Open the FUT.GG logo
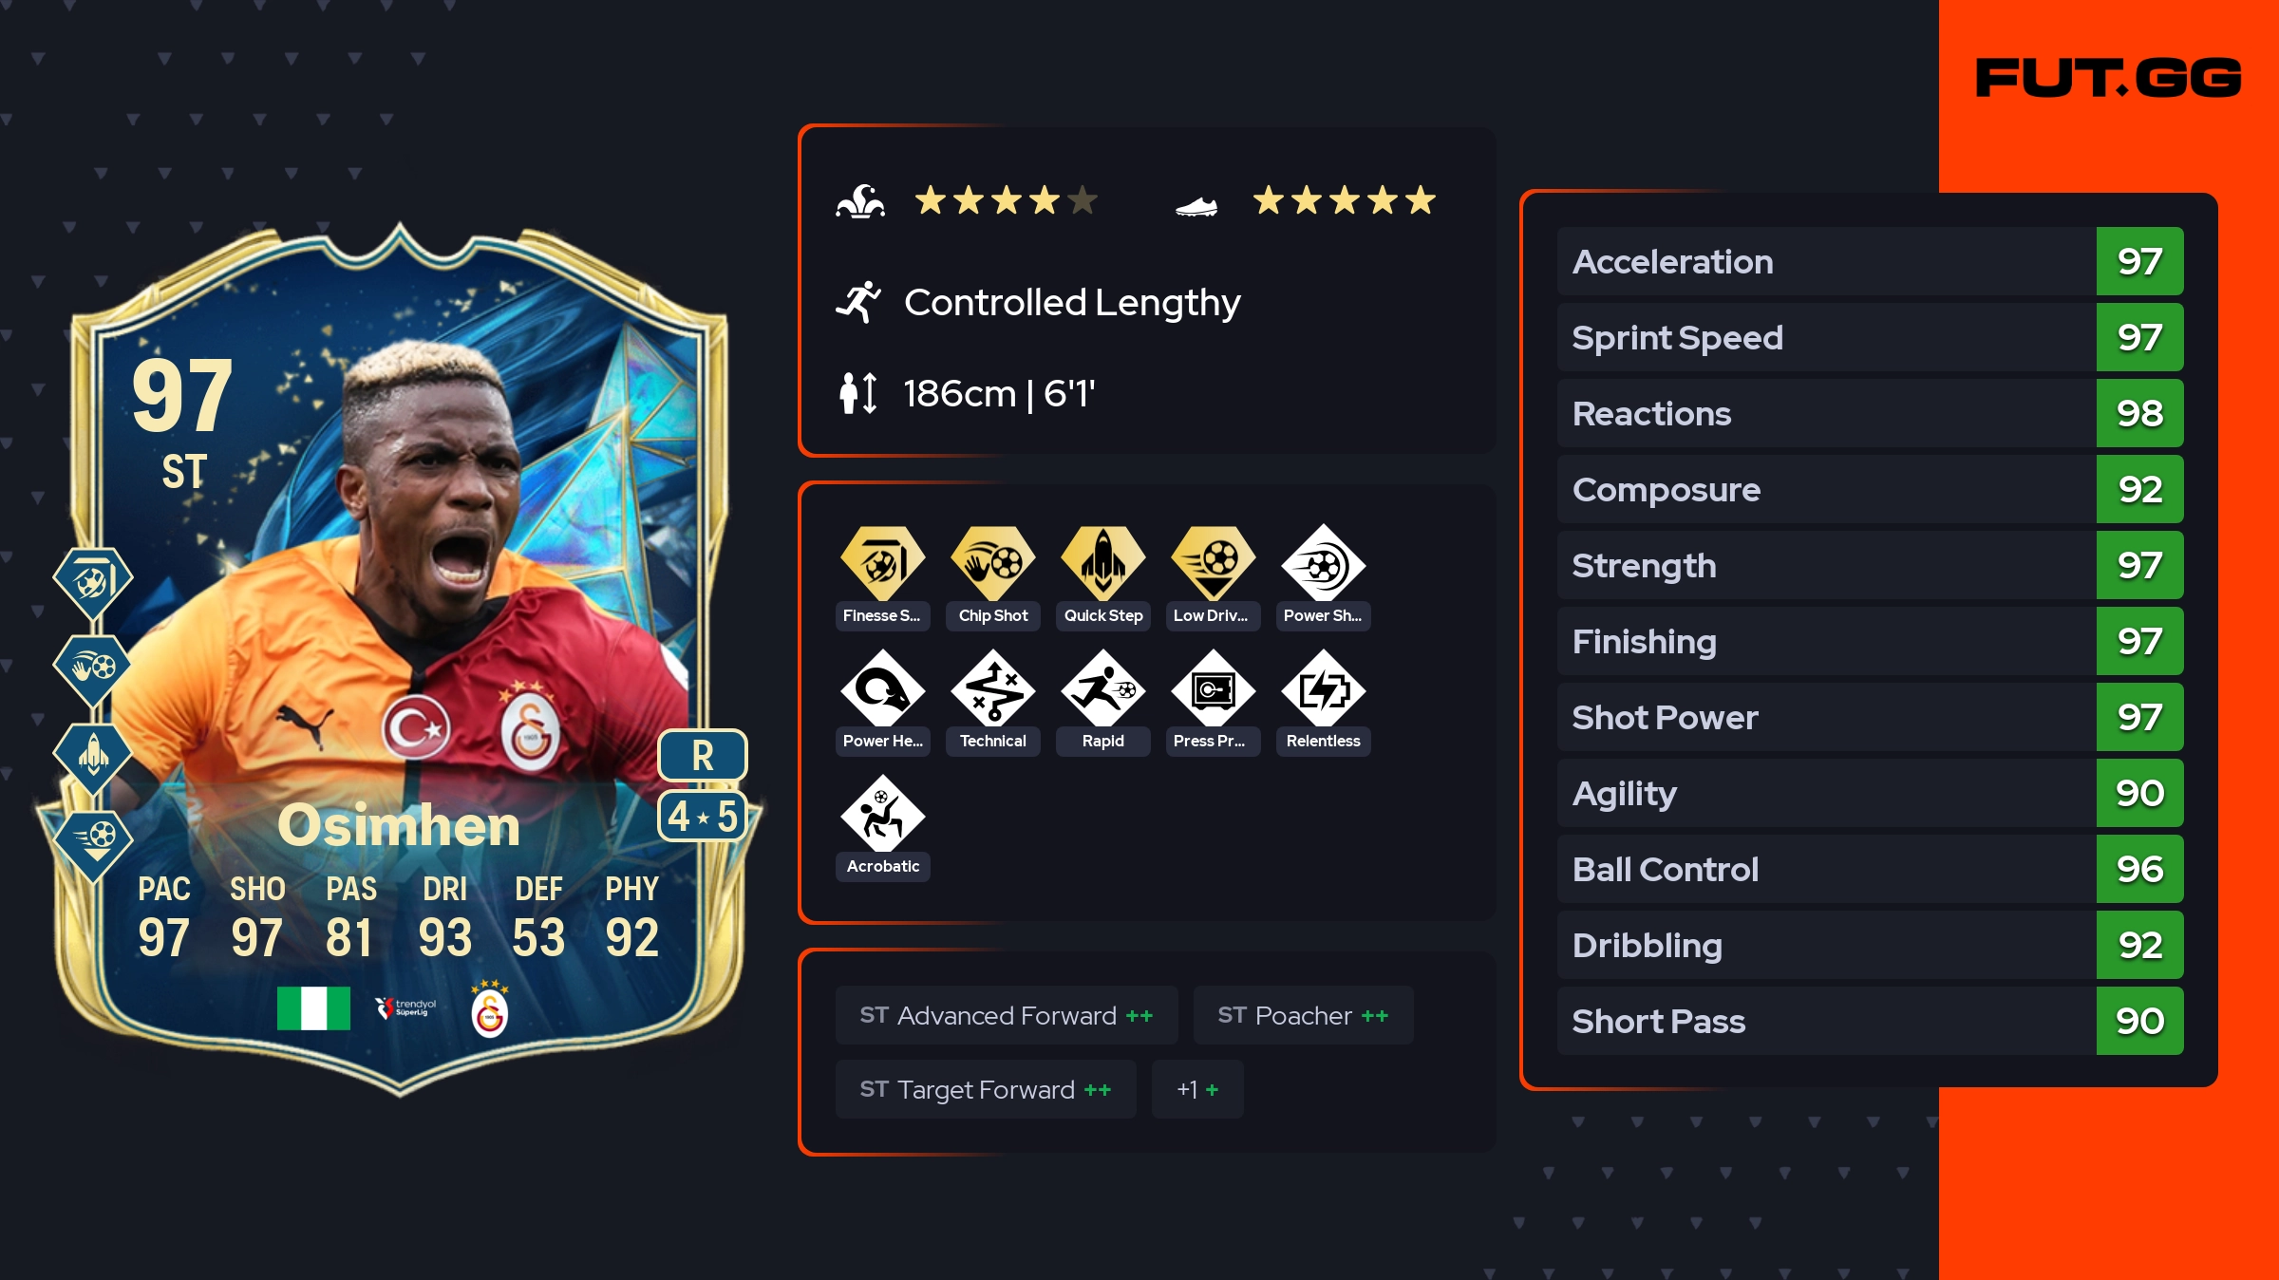Viewport: 2279px width, 1280px height. pos(2108,77)
